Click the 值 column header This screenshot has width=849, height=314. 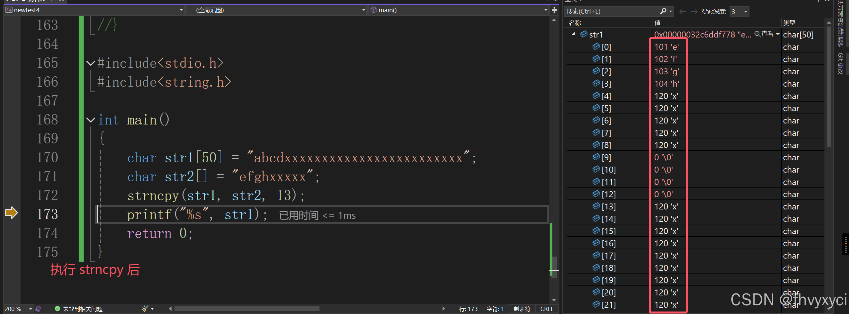(x=658, y=23)
